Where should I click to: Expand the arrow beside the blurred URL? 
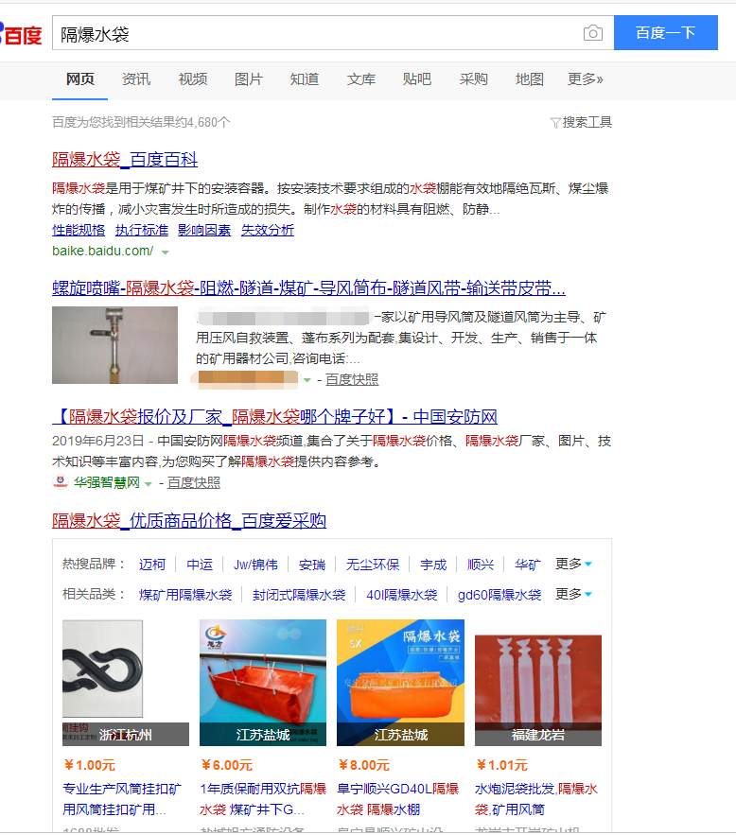(x=307, y=380)
